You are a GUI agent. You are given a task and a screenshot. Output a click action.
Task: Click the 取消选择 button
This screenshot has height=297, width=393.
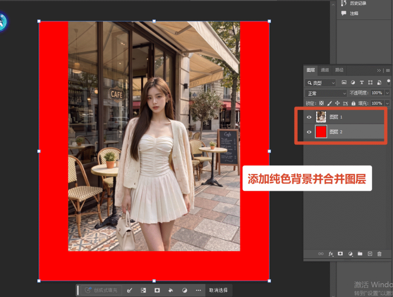[218, 290]
